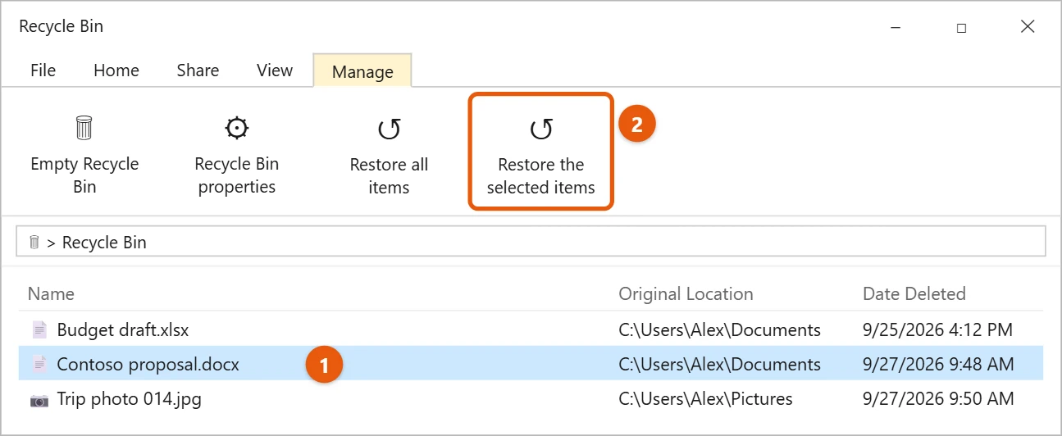Switch to the Home tab
This screenshot has height=436, width=1062.
point(116,70)
